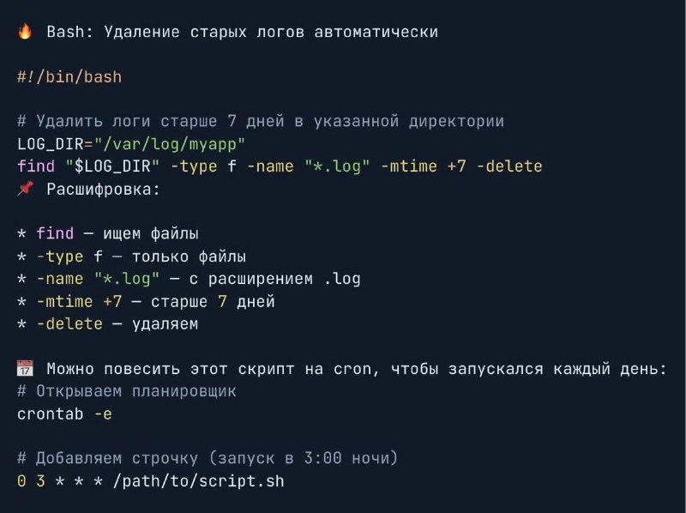Click the /path/to/script.sh cron entry
Viewport: 686px width, 513px height.
point(151,481)
